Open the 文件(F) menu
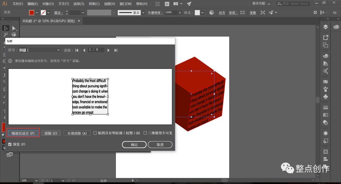 pyautogui.click(x=18, y=4)
